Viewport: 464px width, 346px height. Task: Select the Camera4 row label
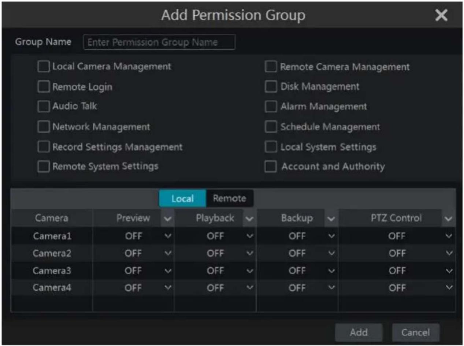tap(52, 288)
